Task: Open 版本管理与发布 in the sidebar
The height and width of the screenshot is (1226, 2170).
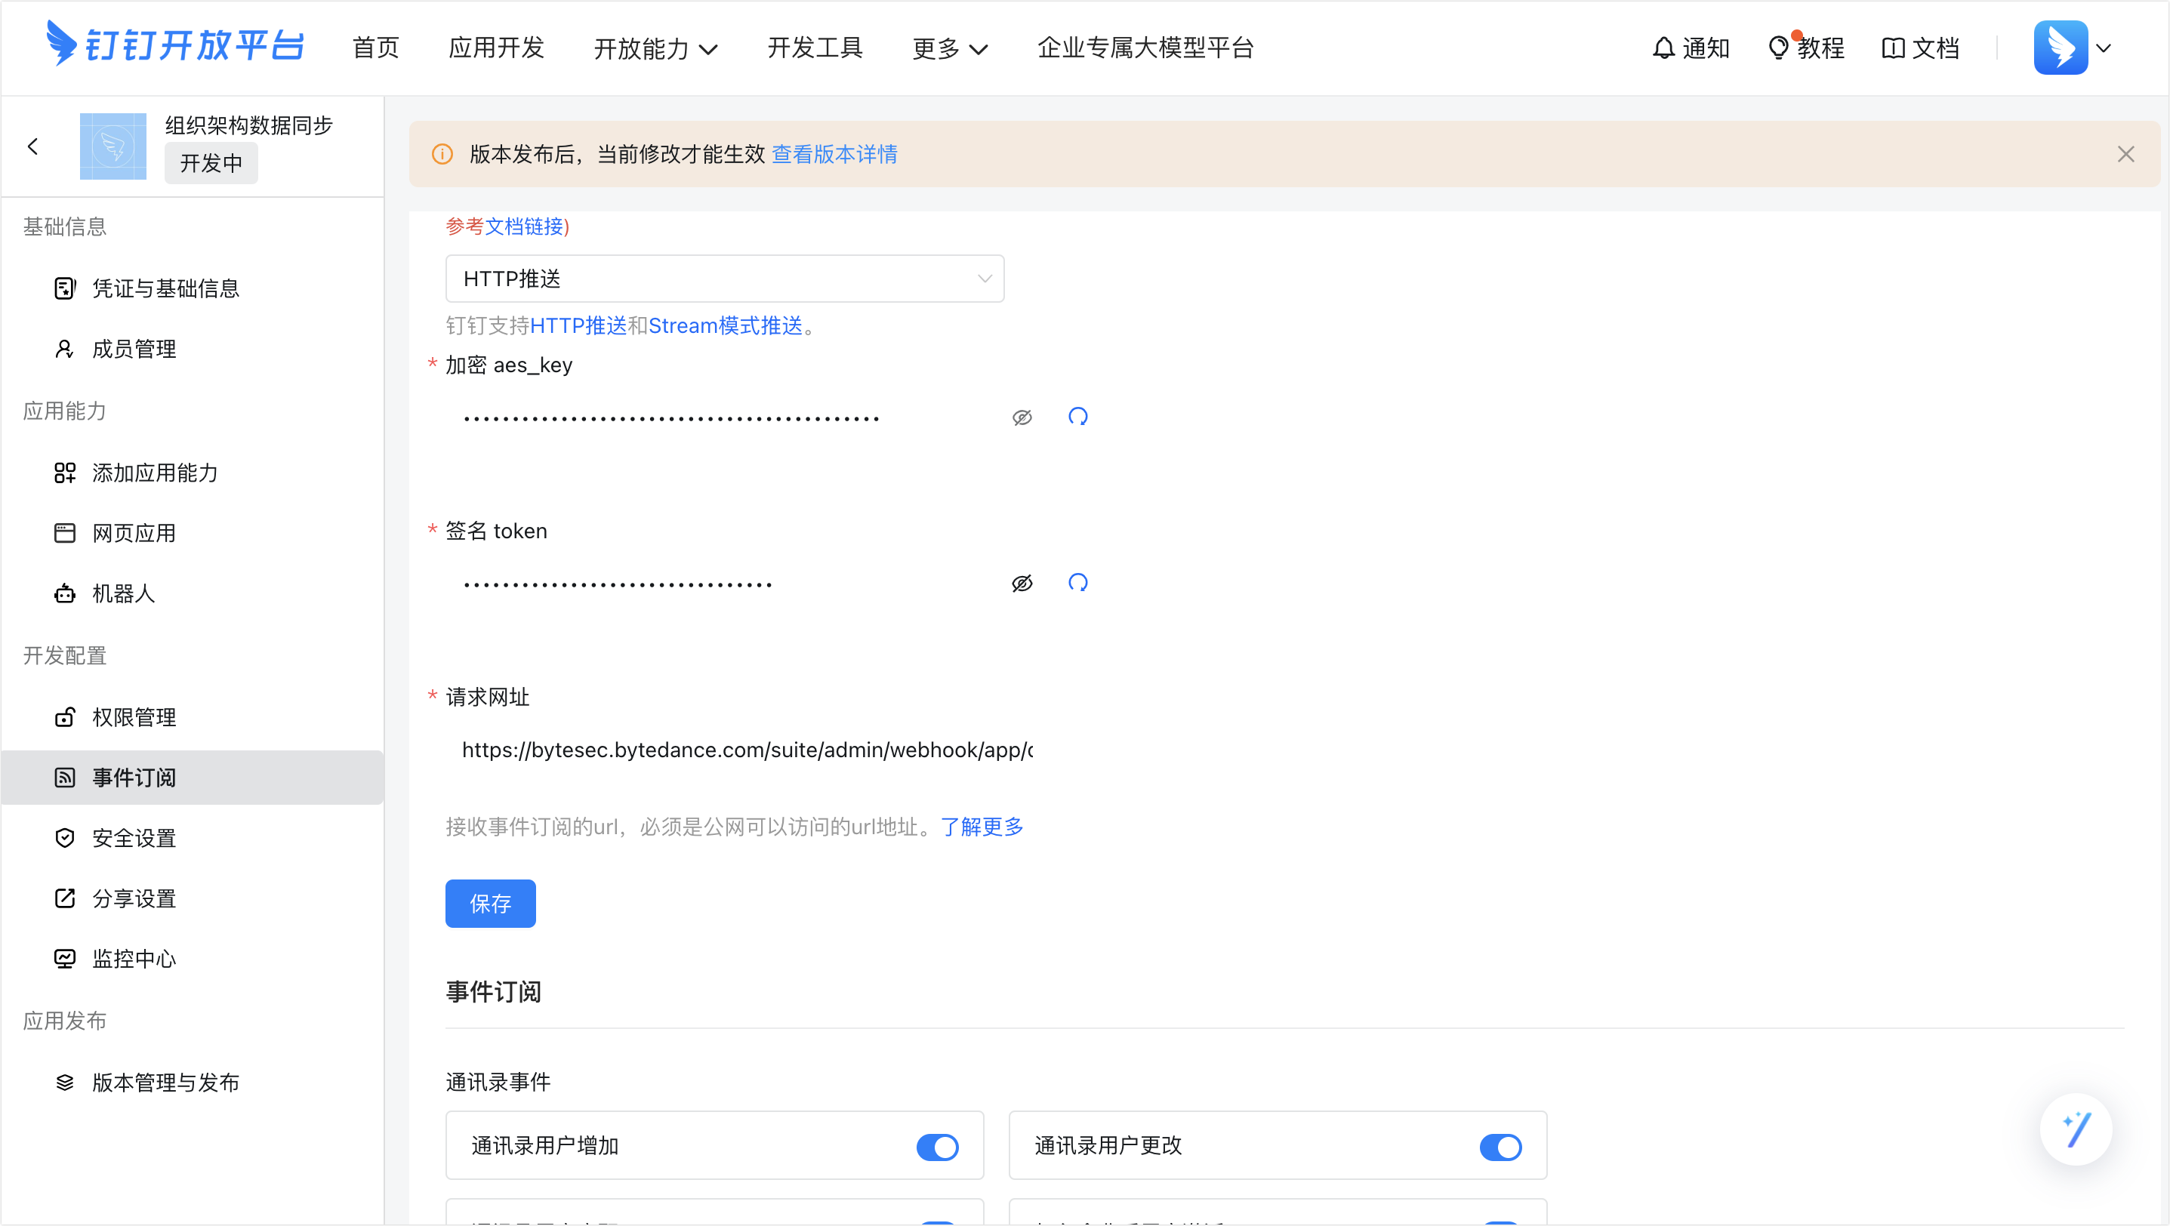Action: point(193,1083)
